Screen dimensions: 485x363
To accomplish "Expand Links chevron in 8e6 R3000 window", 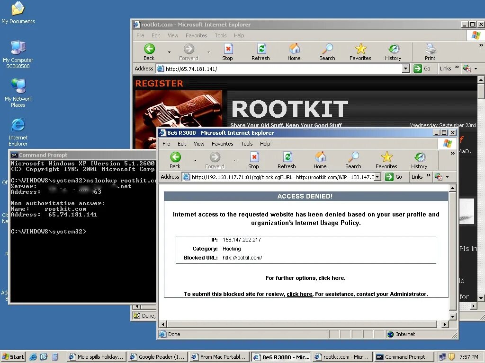I will click(428, 176).
